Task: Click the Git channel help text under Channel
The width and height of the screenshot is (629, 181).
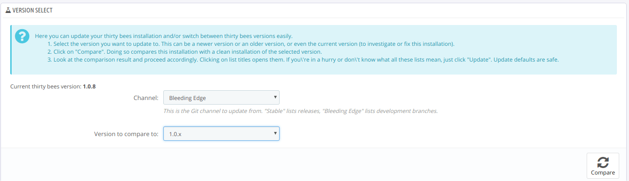Action: 301,111
